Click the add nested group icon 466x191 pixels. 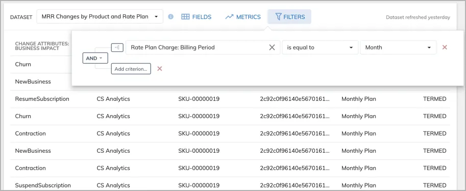point(117,47)
